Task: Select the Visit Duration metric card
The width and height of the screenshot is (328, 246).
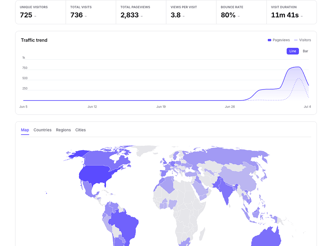Action: click(x=292, y=12)
